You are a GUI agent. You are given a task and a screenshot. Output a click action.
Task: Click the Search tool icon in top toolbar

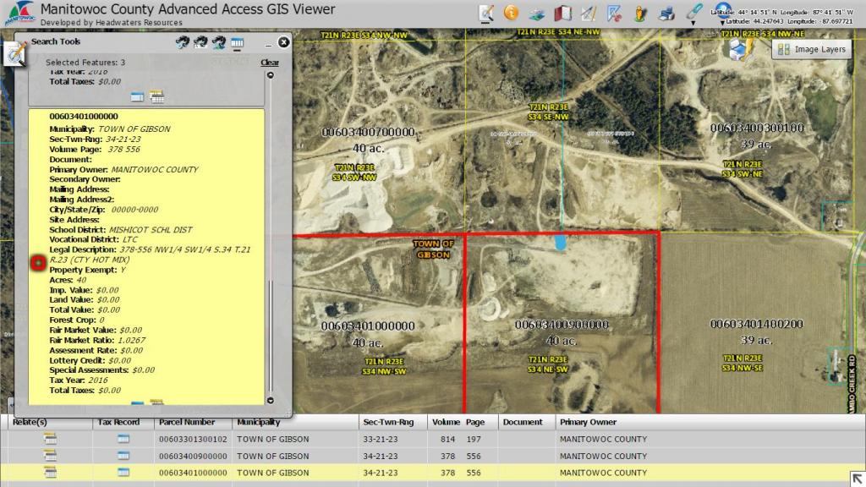[x=486, y=13]
